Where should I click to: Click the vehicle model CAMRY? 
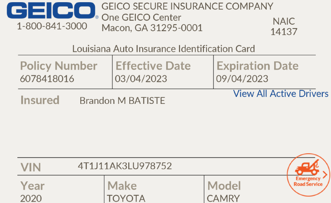(223, 199)
